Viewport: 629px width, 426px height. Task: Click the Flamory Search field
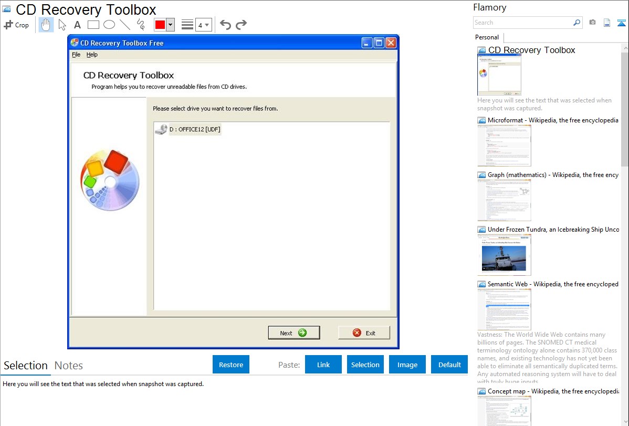pyautogui.click(x=523, y=23)
